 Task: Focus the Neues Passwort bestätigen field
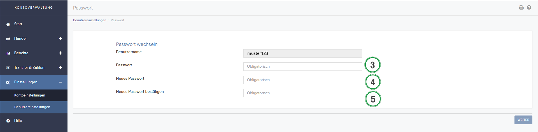point(302,93)
